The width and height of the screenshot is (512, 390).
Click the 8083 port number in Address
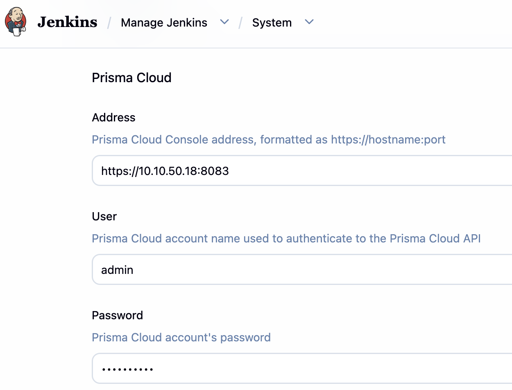click(x=215, y=171)
